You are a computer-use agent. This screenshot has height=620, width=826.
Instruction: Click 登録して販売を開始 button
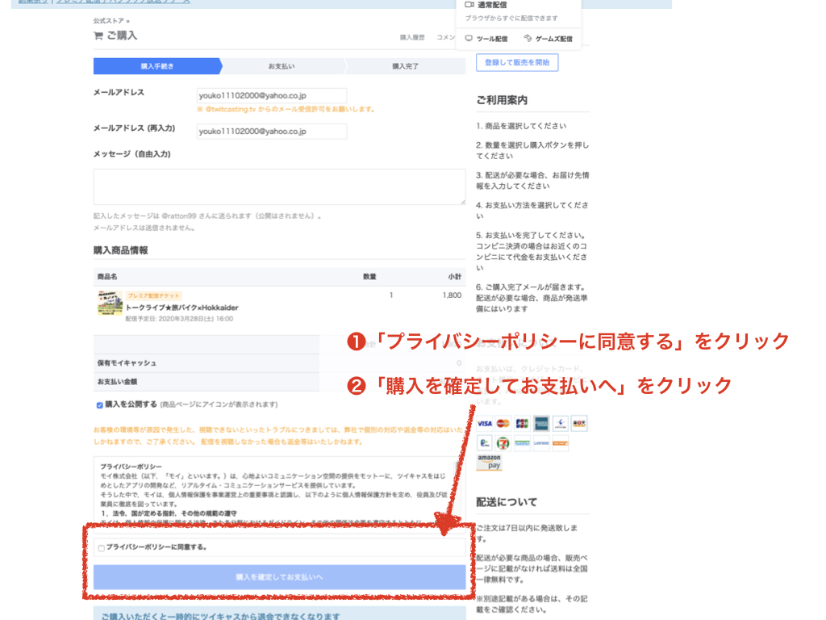(517, 62)
